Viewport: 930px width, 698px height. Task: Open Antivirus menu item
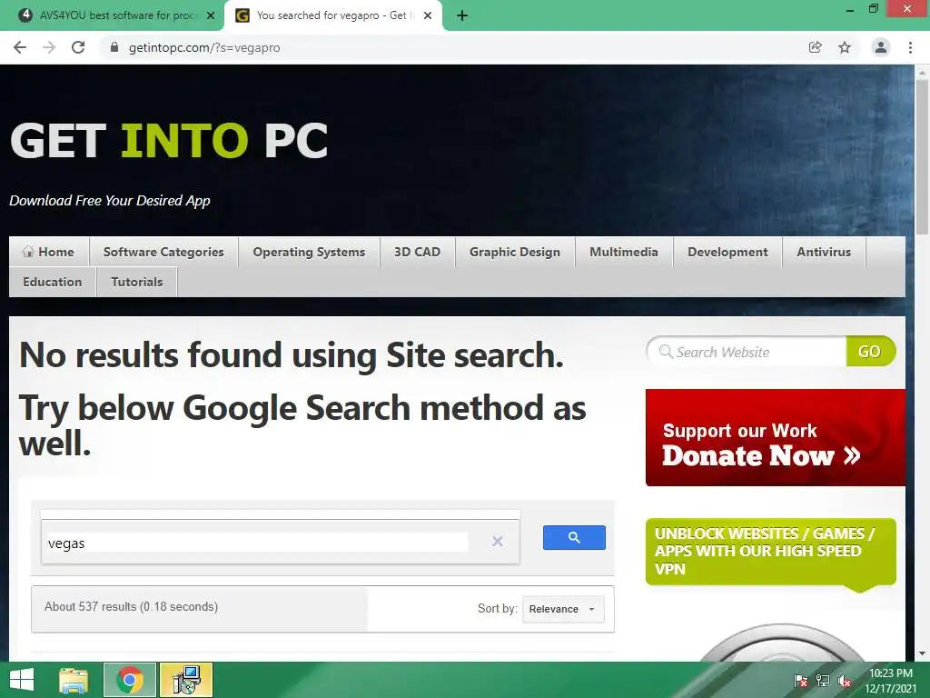click(824, 252)
